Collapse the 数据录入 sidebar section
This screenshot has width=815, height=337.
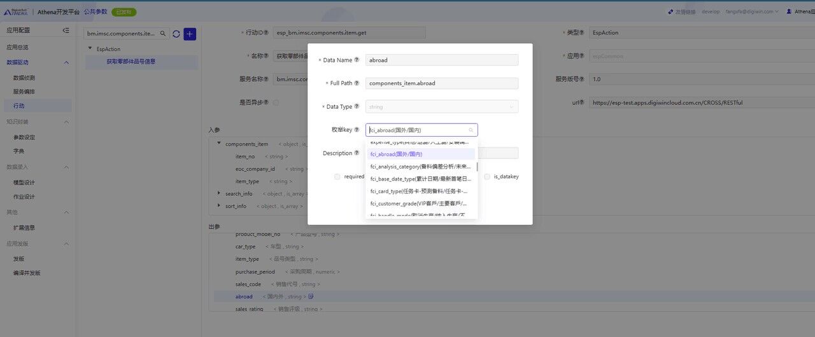pyautogui.click(x=66, y=167)
